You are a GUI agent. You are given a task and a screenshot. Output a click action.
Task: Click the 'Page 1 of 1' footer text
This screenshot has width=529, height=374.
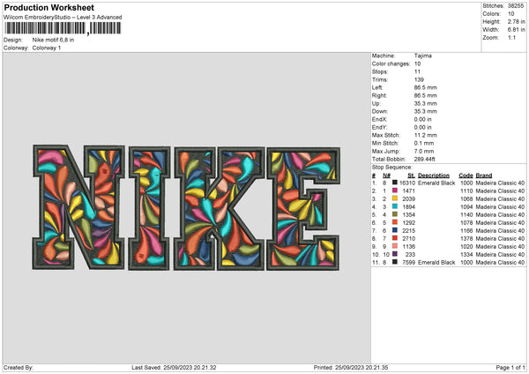pos(510,367)
